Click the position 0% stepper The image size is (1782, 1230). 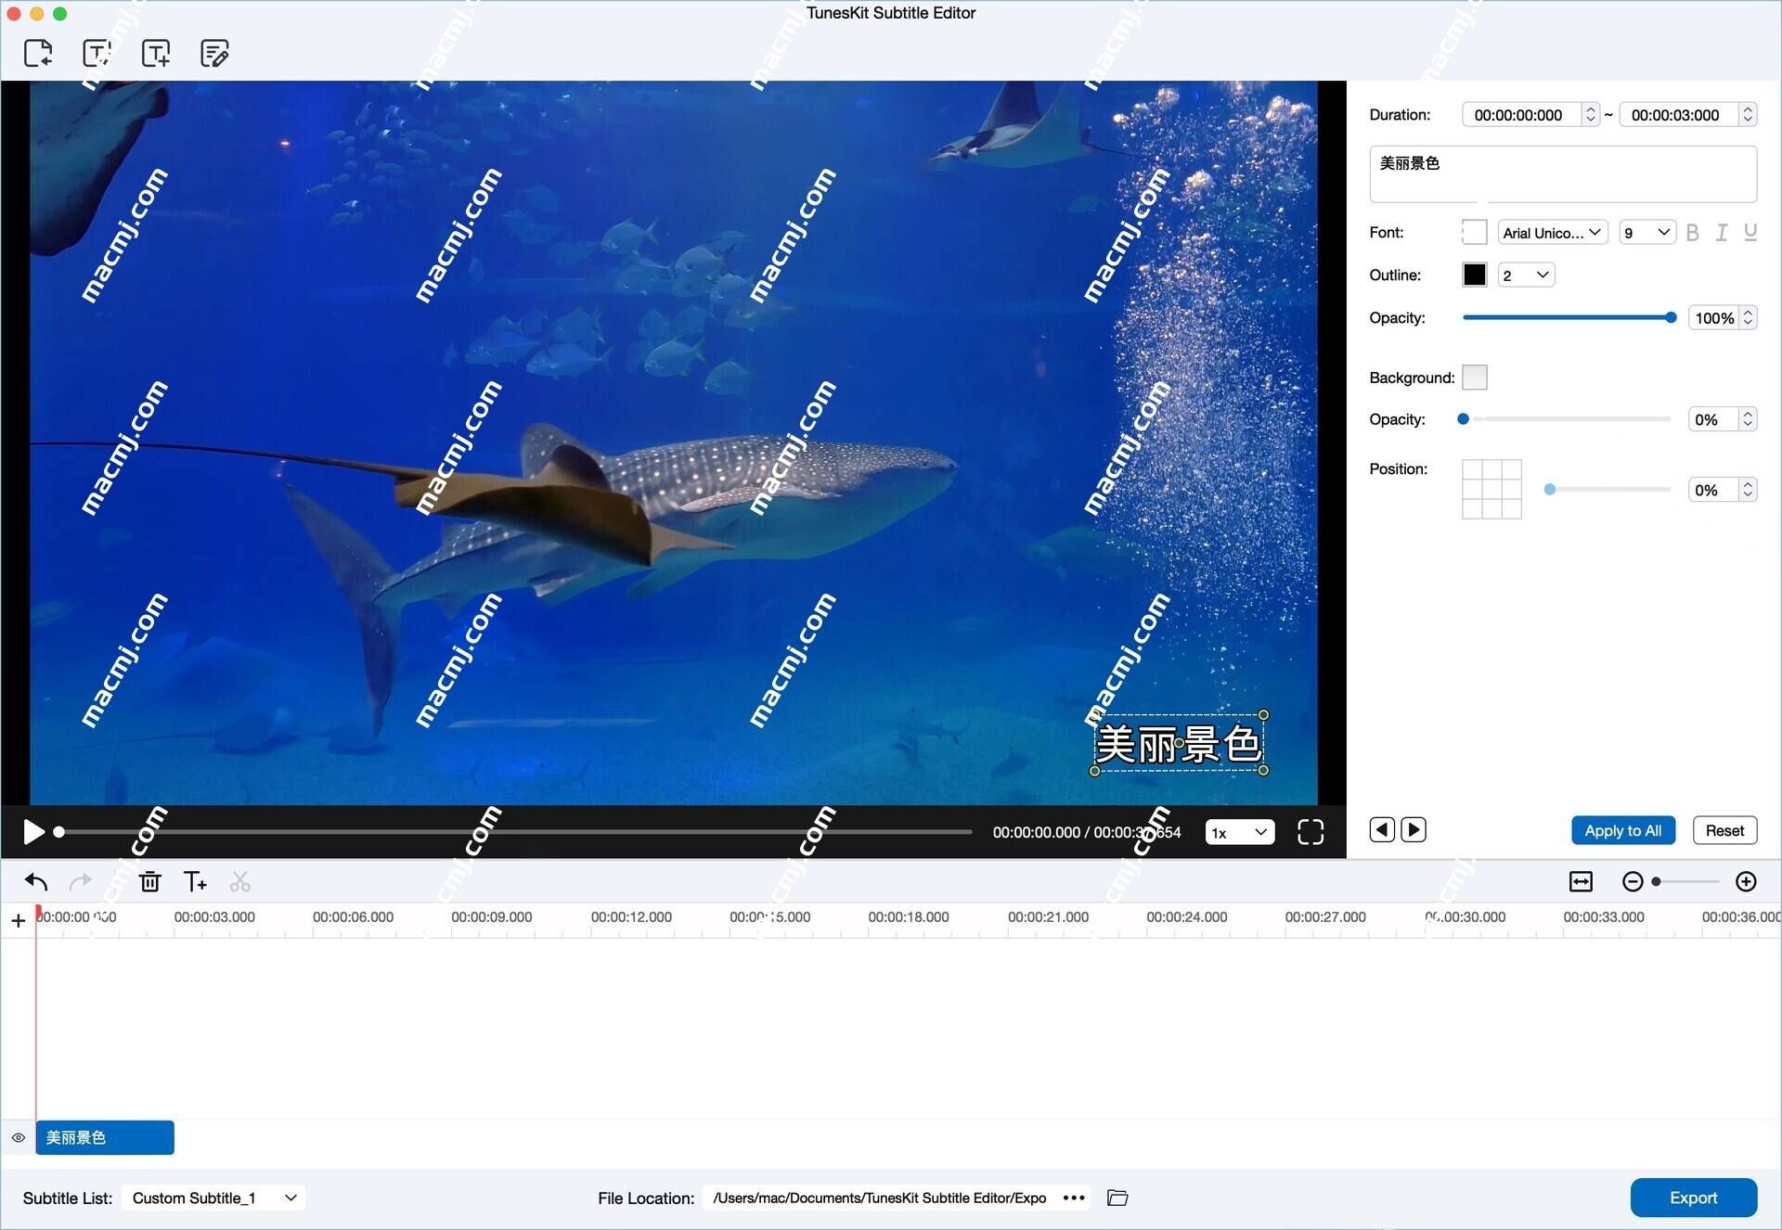coord(1748,489)
